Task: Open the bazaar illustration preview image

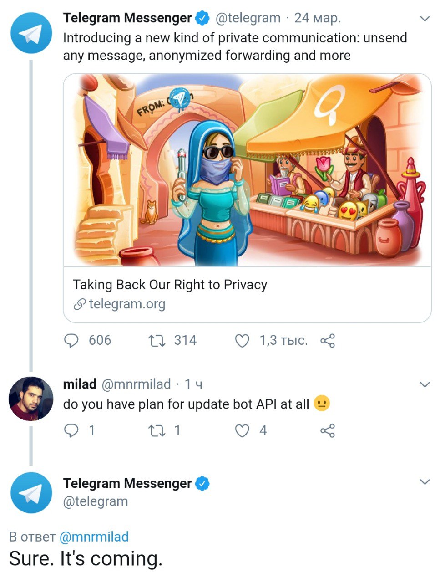Action: pyautogui.click(x=247, y=170)
